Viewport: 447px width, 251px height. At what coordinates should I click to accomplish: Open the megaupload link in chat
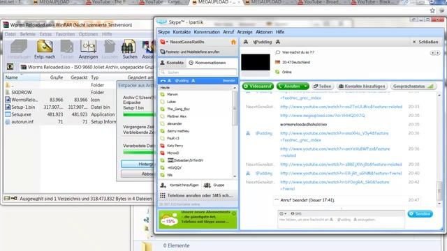click(x=322, y=116)
